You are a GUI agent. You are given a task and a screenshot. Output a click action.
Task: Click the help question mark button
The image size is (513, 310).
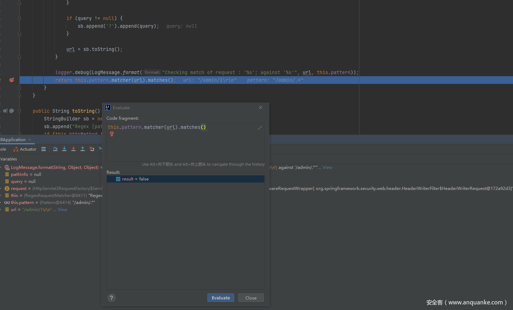coord(112,298)
